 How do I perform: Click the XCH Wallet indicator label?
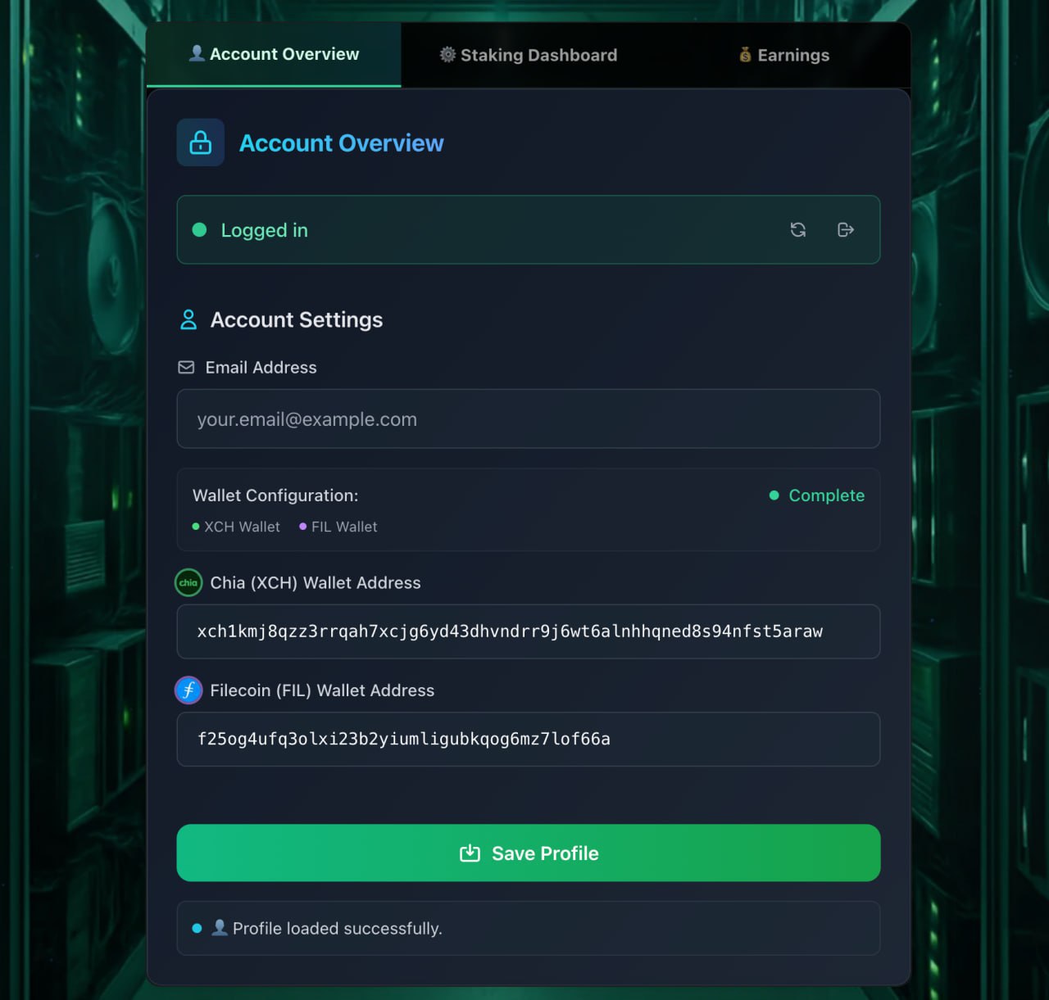tap(241, 527)
